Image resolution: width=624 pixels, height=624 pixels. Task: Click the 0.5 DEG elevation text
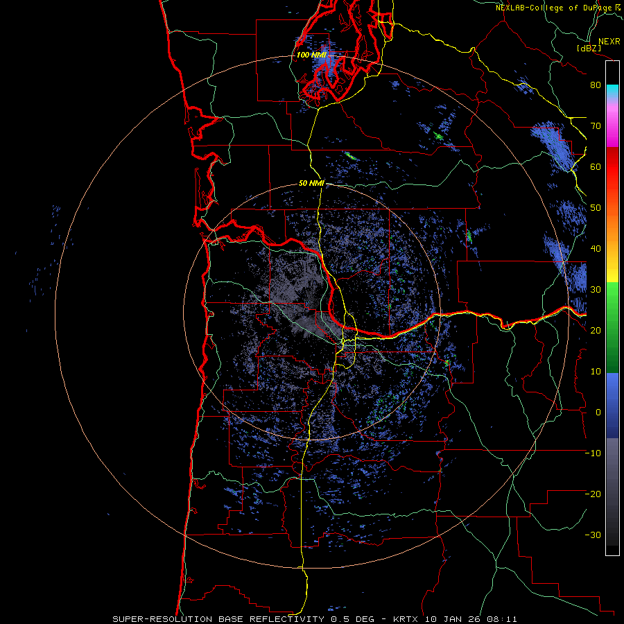353,619
